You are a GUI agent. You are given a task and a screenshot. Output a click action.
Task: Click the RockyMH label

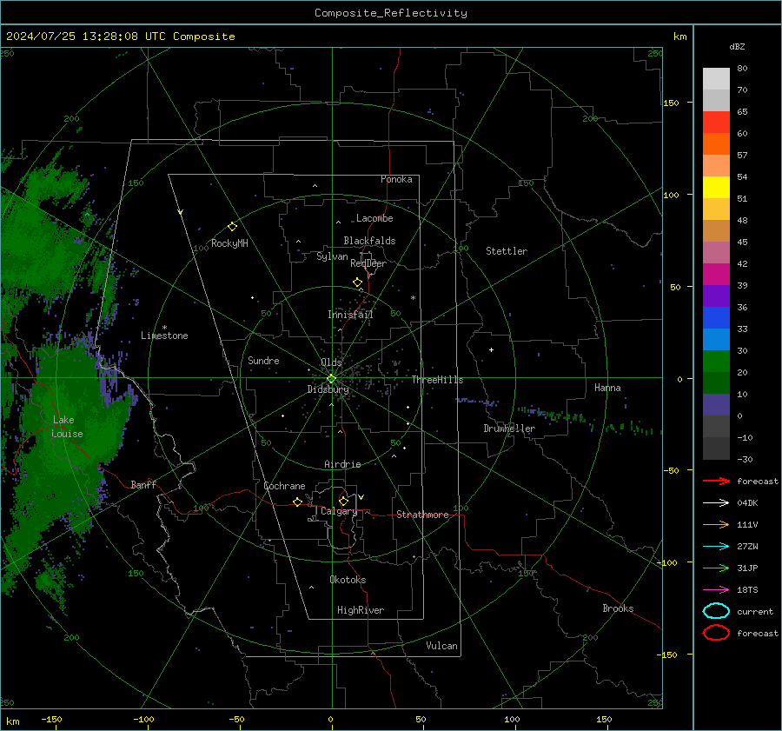229,243
